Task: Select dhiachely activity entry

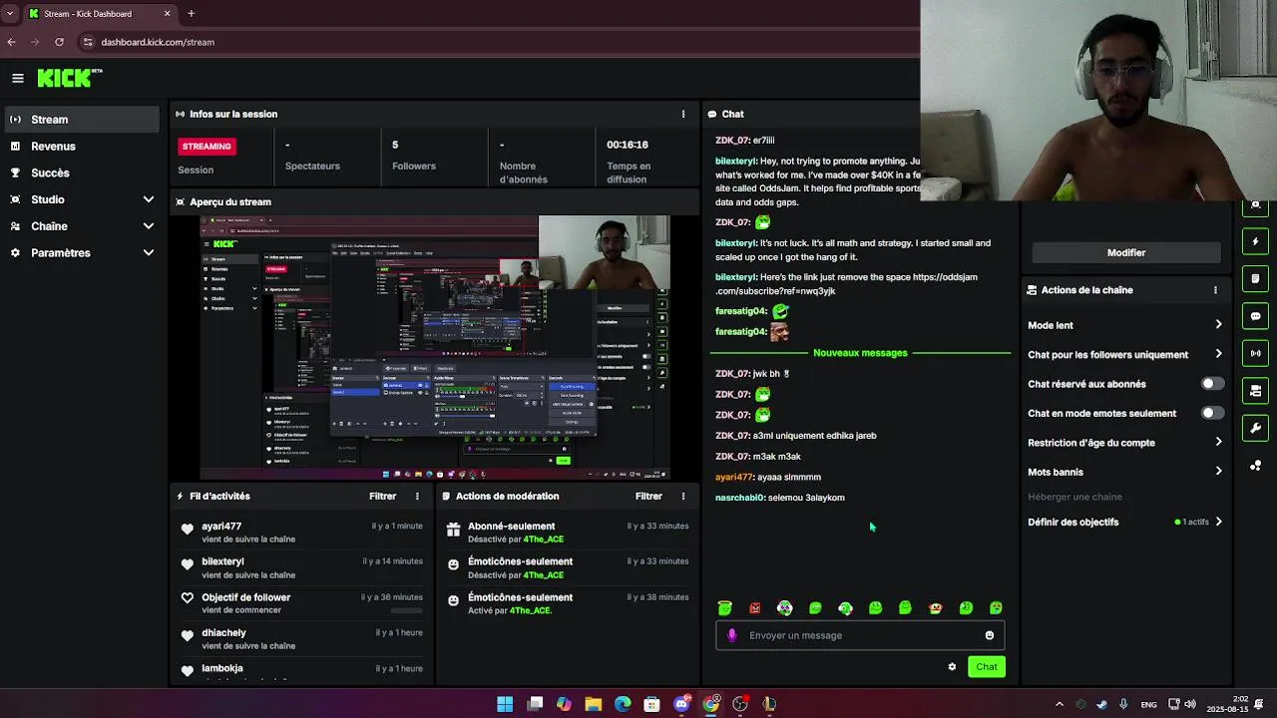Action: (302, 639)
